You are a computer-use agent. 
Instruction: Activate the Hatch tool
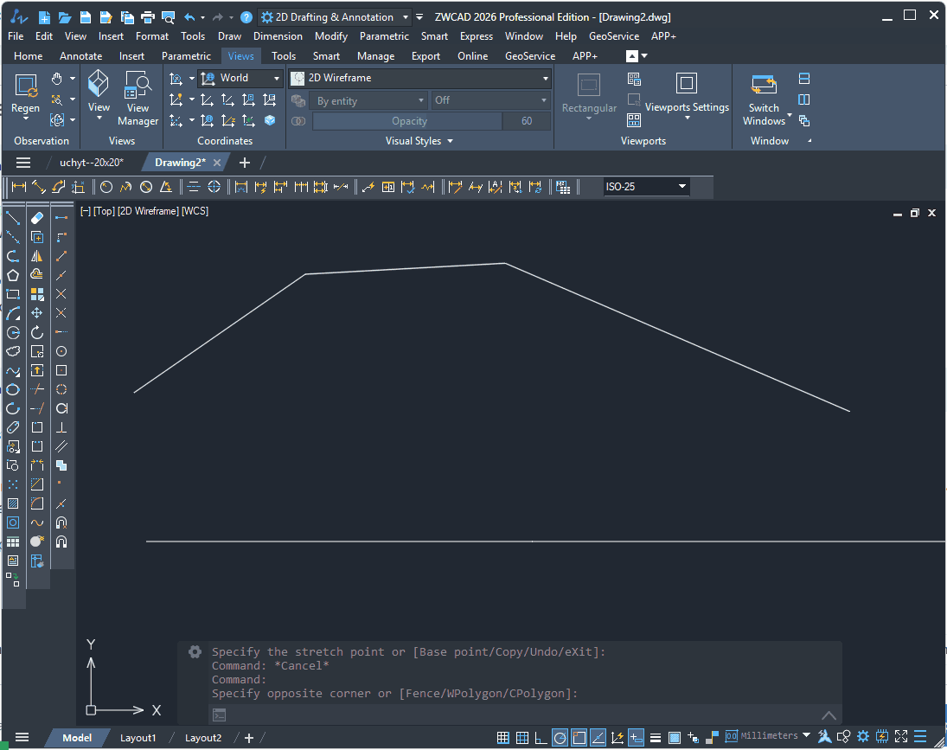(13, 503)
